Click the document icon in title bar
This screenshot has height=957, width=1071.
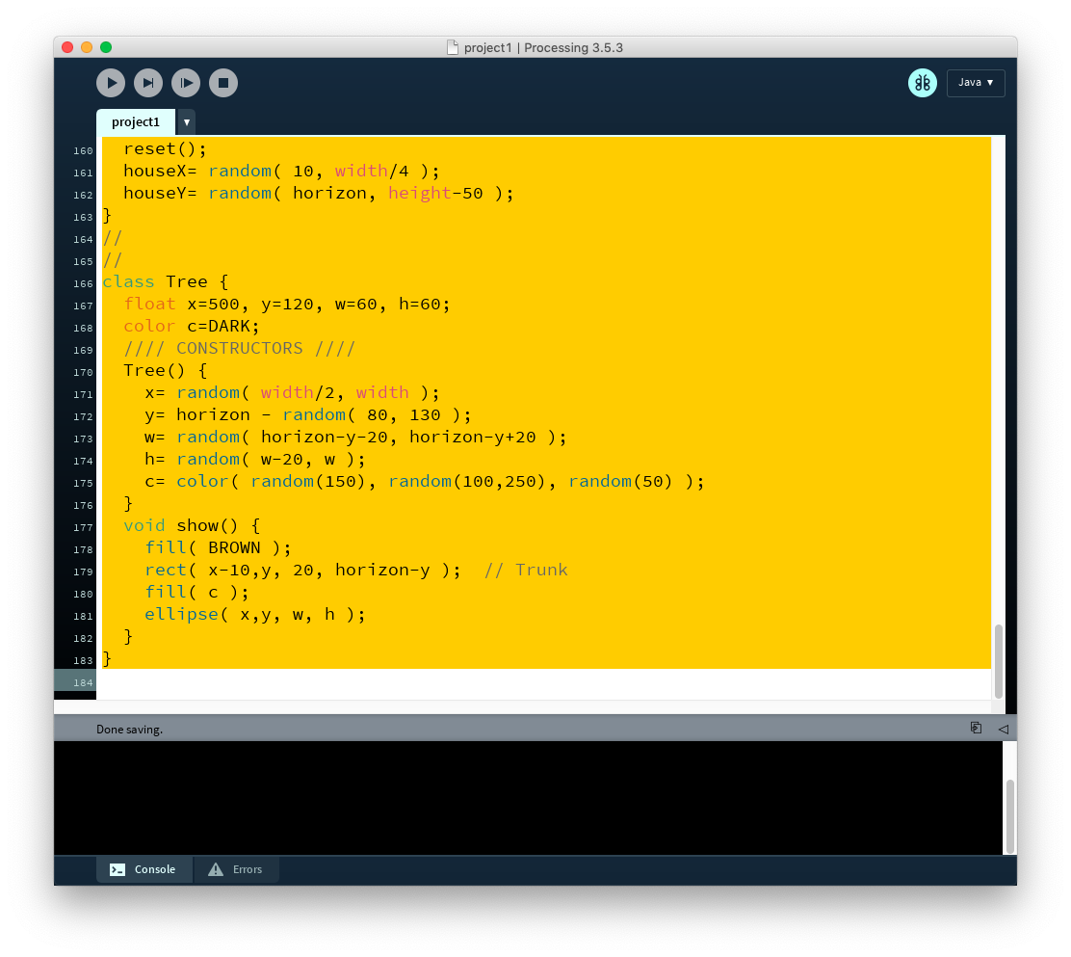point(453,47)
